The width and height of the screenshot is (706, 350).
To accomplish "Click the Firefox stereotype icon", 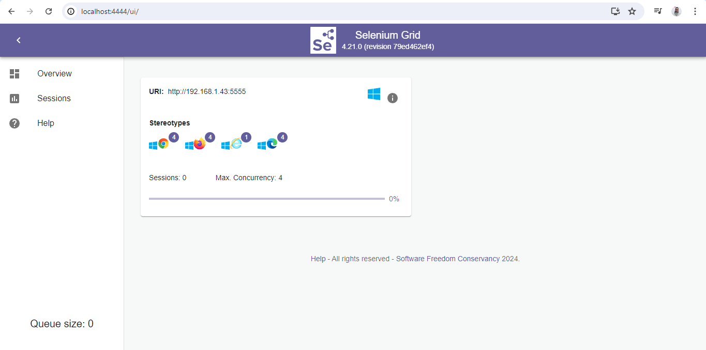I will click(200, 144).
